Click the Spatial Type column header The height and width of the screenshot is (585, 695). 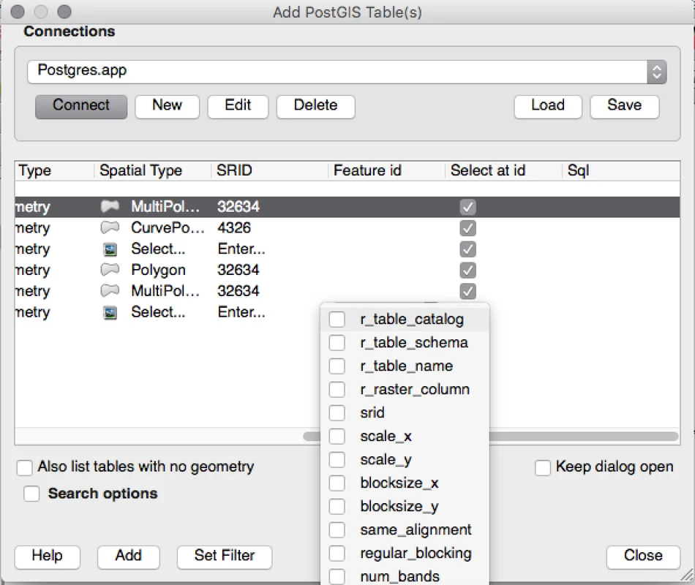[140, 171]
